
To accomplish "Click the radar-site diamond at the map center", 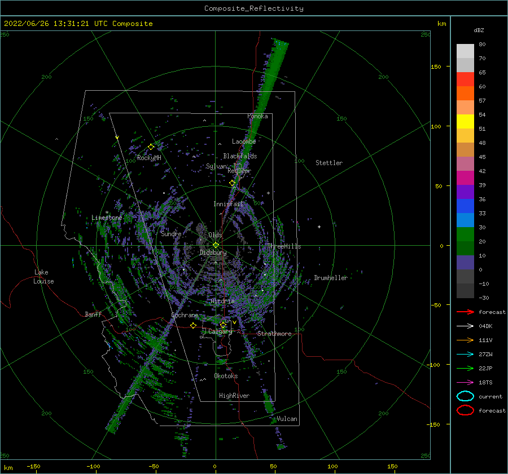I will click(216, 245).
